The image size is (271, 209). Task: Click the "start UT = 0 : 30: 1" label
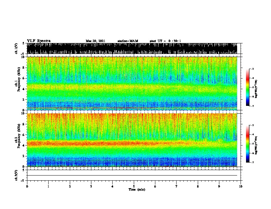[165, 41]
